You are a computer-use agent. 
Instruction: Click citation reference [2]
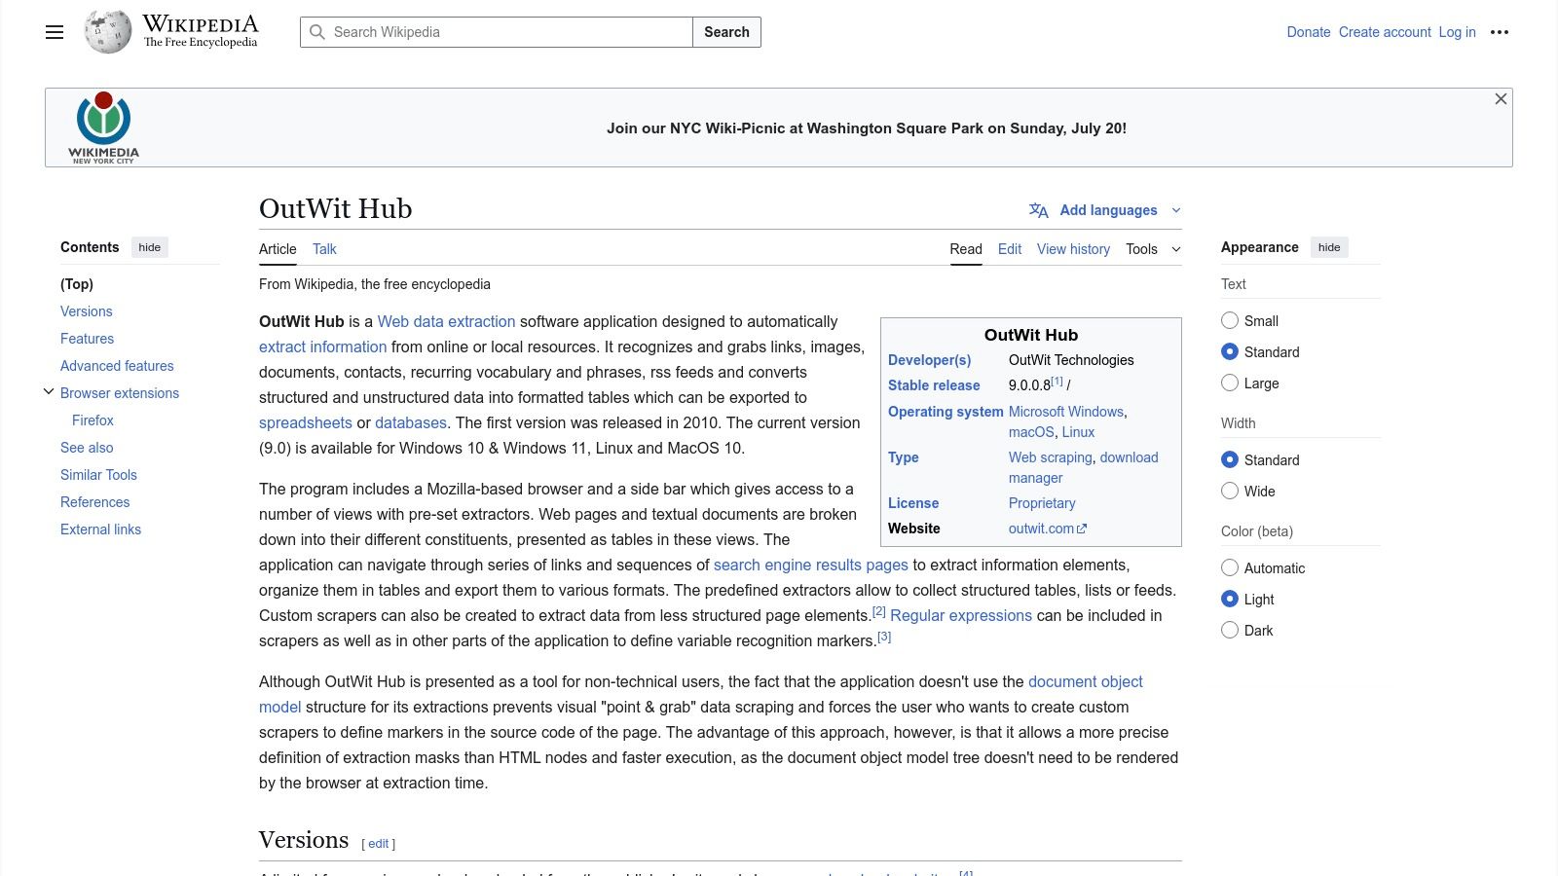pyautogui.click(x=878, y=611)
